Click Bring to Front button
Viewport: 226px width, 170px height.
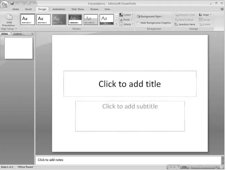[186, 15]
